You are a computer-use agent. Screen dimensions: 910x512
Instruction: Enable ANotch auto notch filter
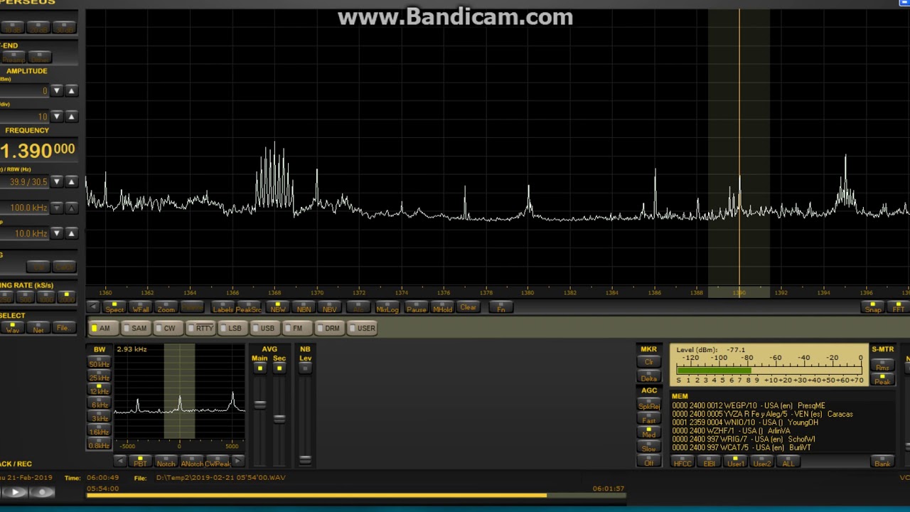coord(192,462)
